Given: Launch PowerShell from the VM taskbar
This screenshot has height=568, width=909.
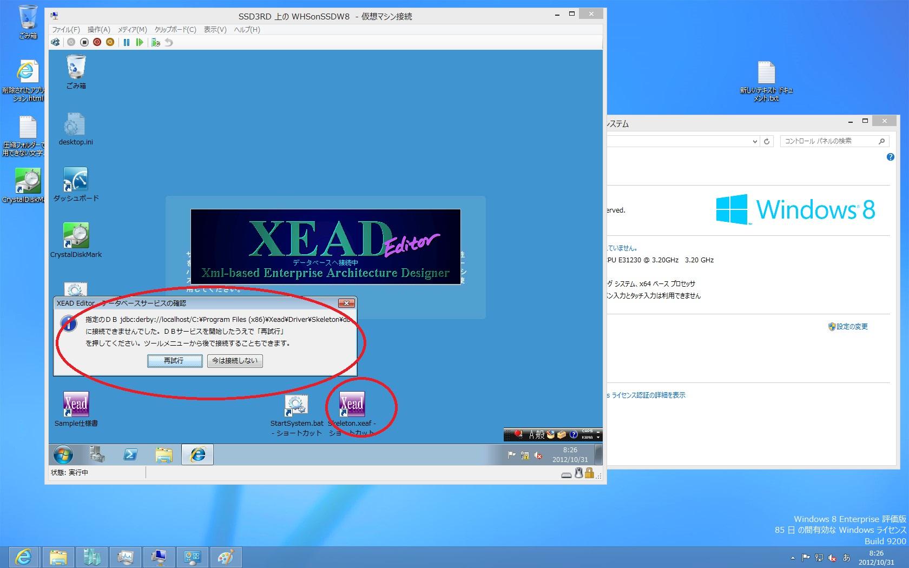Looking at the screenshot, I should 130,455.
